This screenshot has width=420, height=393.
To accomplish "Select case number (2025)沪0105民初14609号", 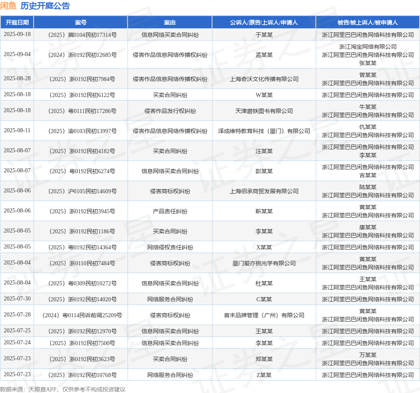I will click(82, 191).
